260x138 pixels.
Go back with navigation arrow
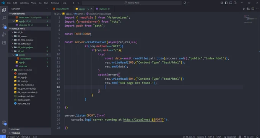pos(74,3)
